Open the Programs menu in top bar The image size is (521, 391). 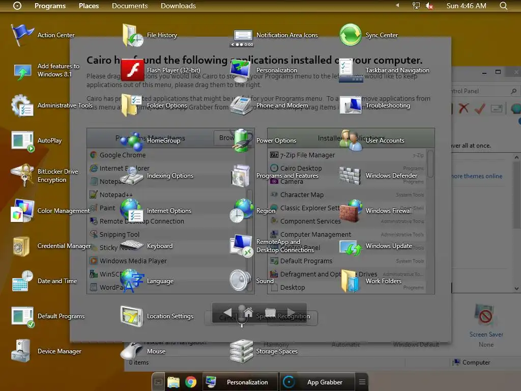(50, 6)
